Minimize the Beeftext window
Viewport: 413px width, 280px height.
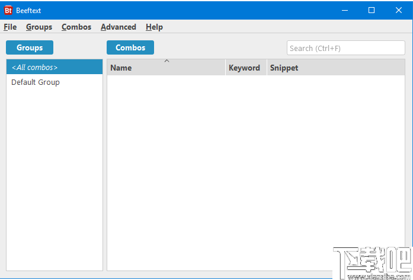tap(345, 10)
